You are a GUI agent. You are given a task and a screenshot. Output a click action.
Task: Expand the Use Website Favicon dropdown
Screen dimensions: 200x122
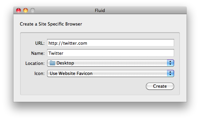click(x=111, y=73)
